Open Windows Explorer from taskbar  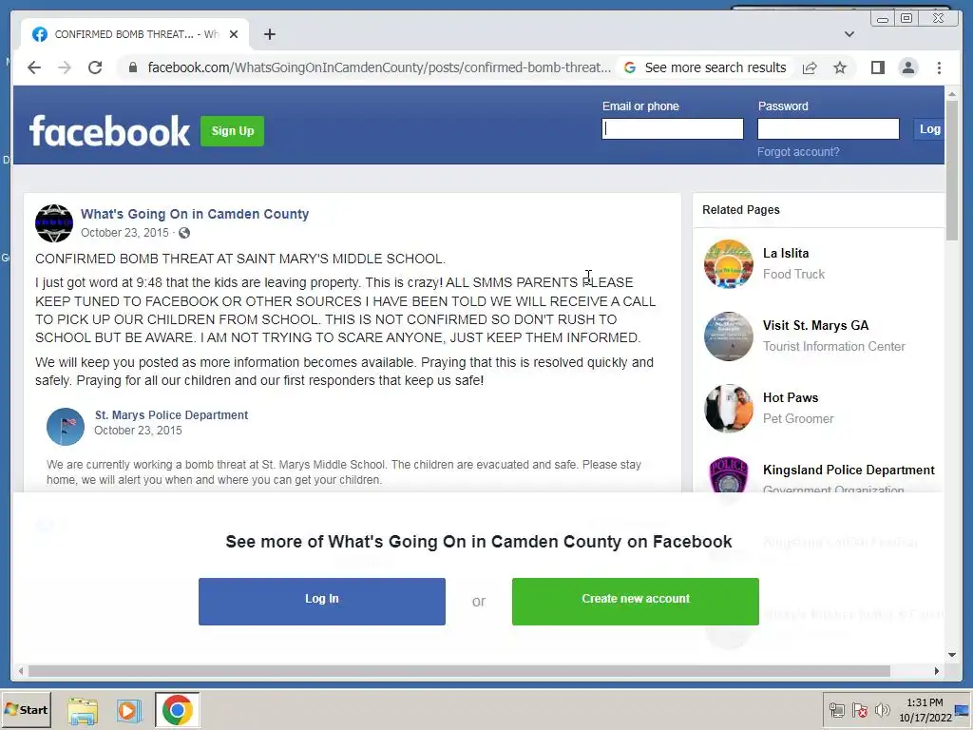[x=83, y=710]
